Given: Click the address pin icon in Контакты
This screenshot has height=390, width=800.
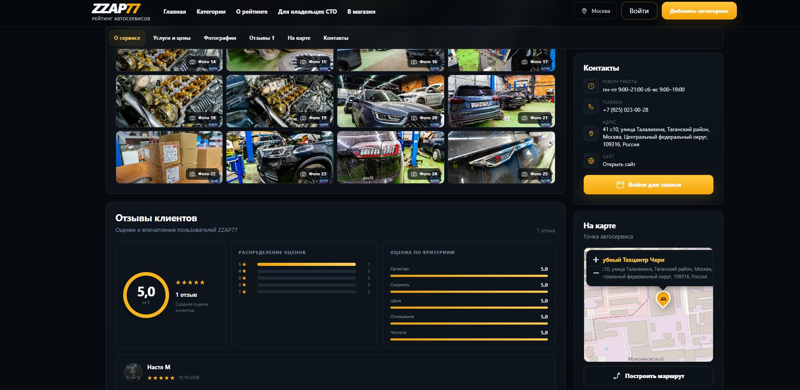Looking at the screenshot, I should (591, 133).
